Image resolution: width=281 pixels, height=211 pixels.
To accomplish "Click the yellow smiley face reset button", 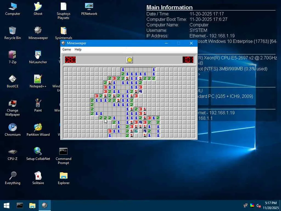I will [x=130, y=60].
